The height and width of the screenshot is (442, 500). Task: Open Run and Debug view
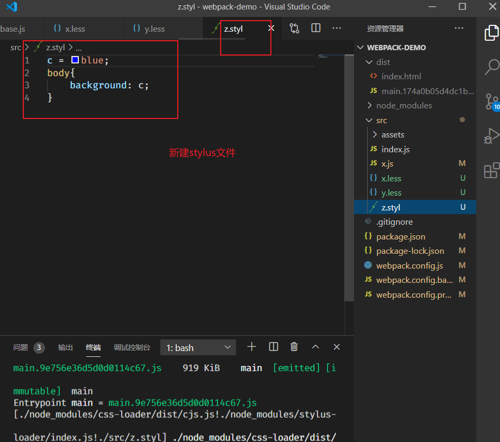point(492,136)
